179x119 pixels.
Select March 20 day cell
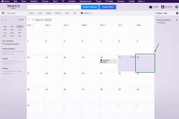click(90, 79)
